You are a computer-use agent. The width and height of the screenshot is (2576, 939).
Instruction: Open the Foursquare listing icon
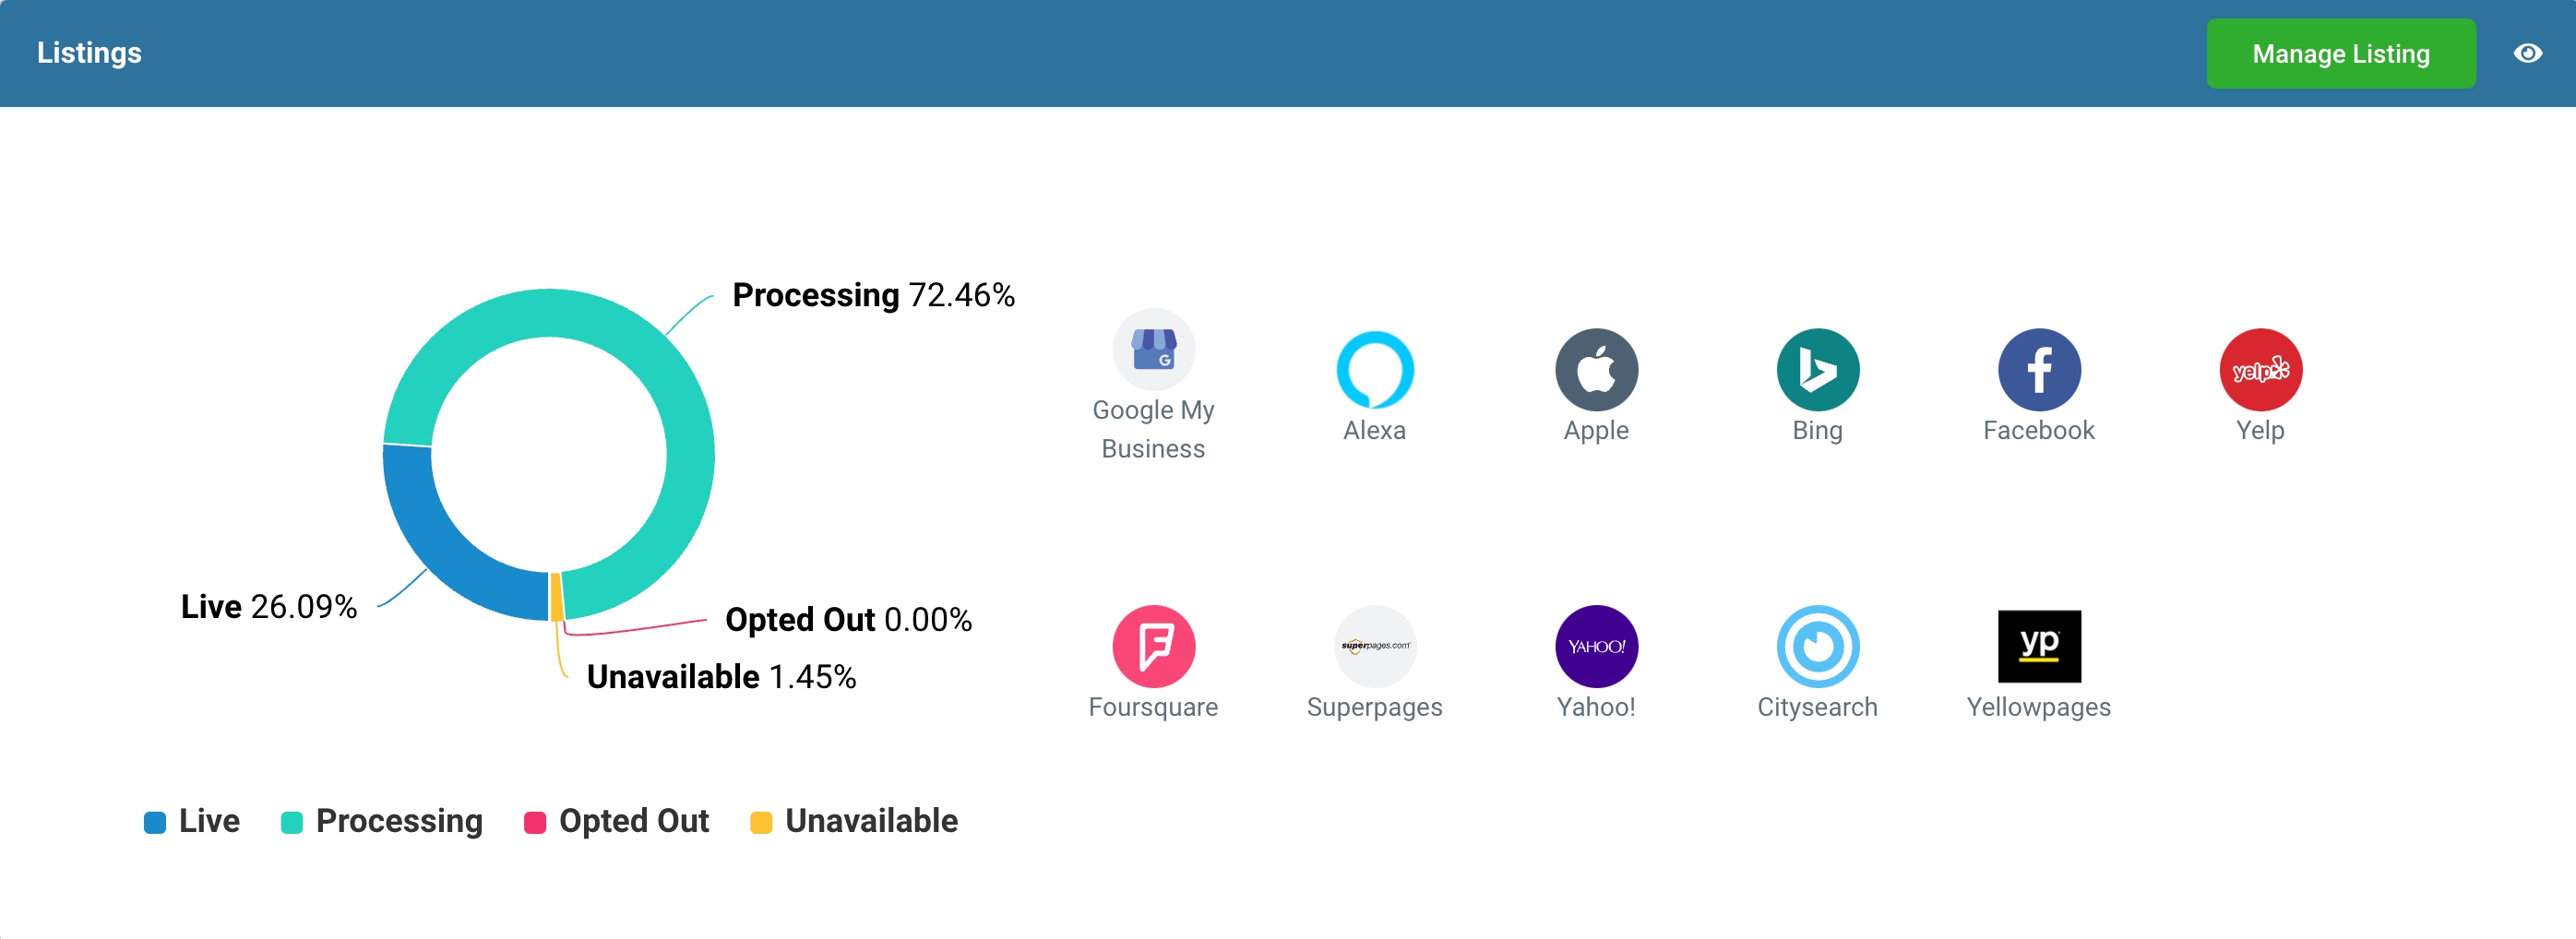pyautogui.click(x=1153, y=646)
